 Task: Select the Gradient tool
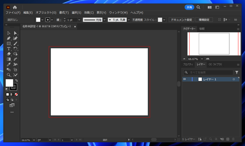point(8,59)
